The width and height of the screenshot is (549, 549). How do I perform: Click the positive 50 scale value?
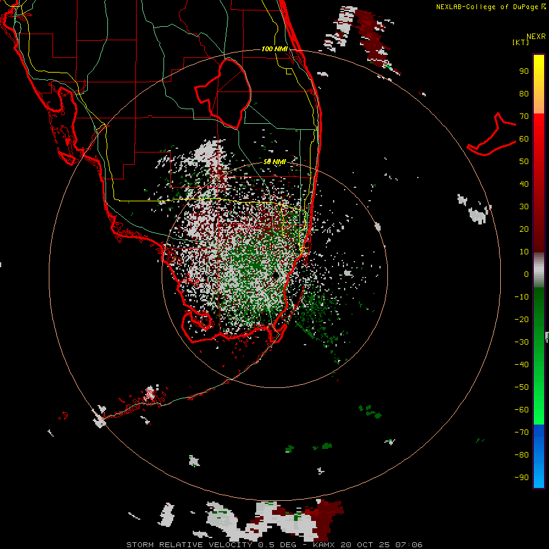(x=524, y=162)
